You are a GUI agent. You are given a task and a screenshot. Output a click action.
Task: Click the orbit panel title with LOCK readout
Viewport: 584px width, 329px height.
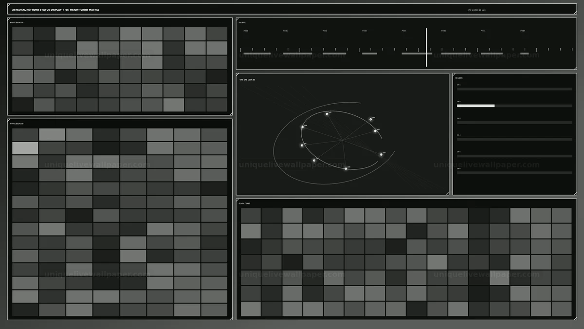247,80
